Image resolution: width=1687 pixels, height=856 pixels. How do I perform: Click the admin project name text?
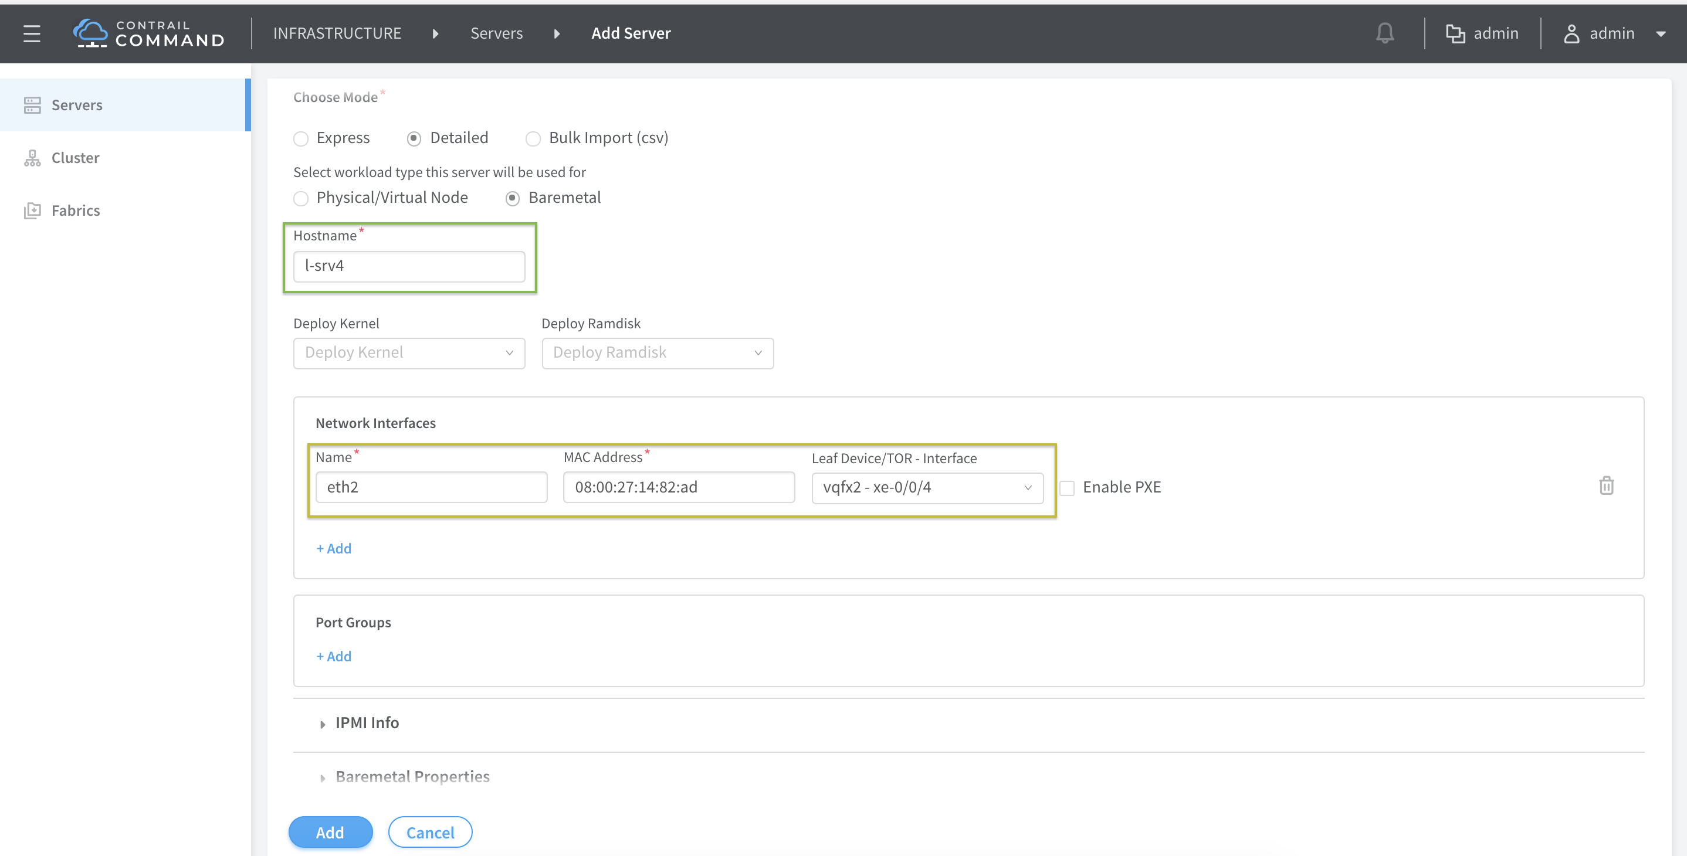1496,33
